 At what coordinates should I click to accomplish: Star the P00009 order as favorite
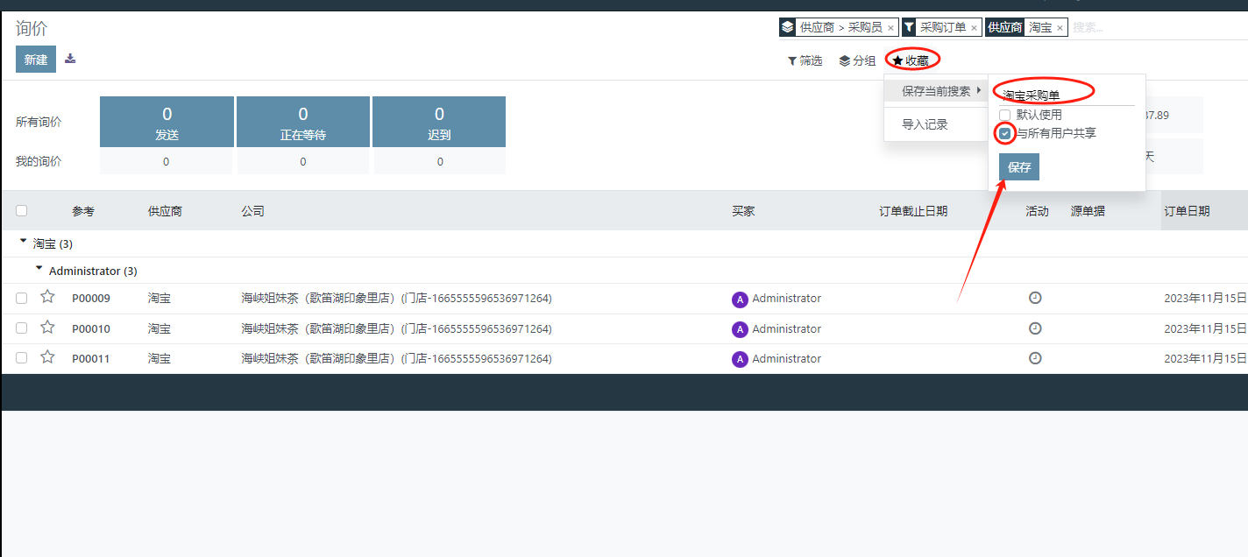click(x=47, y=298)
